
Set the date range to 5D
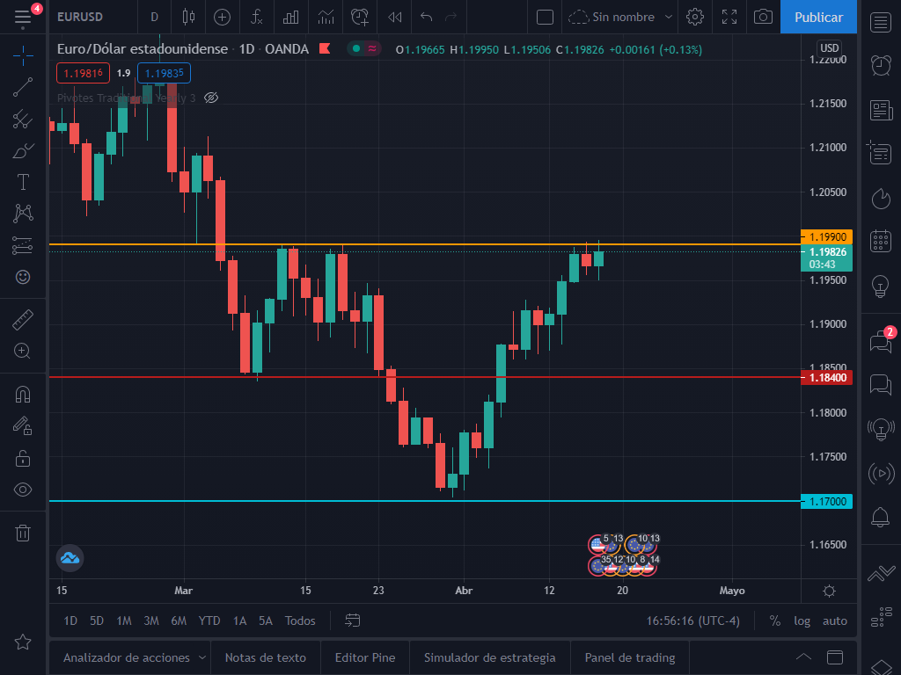(97, 621)
